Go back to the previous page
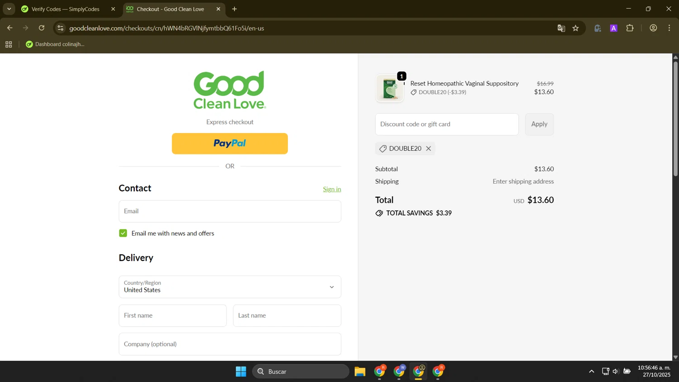This screenshot has height=382, width=679. 10,28
